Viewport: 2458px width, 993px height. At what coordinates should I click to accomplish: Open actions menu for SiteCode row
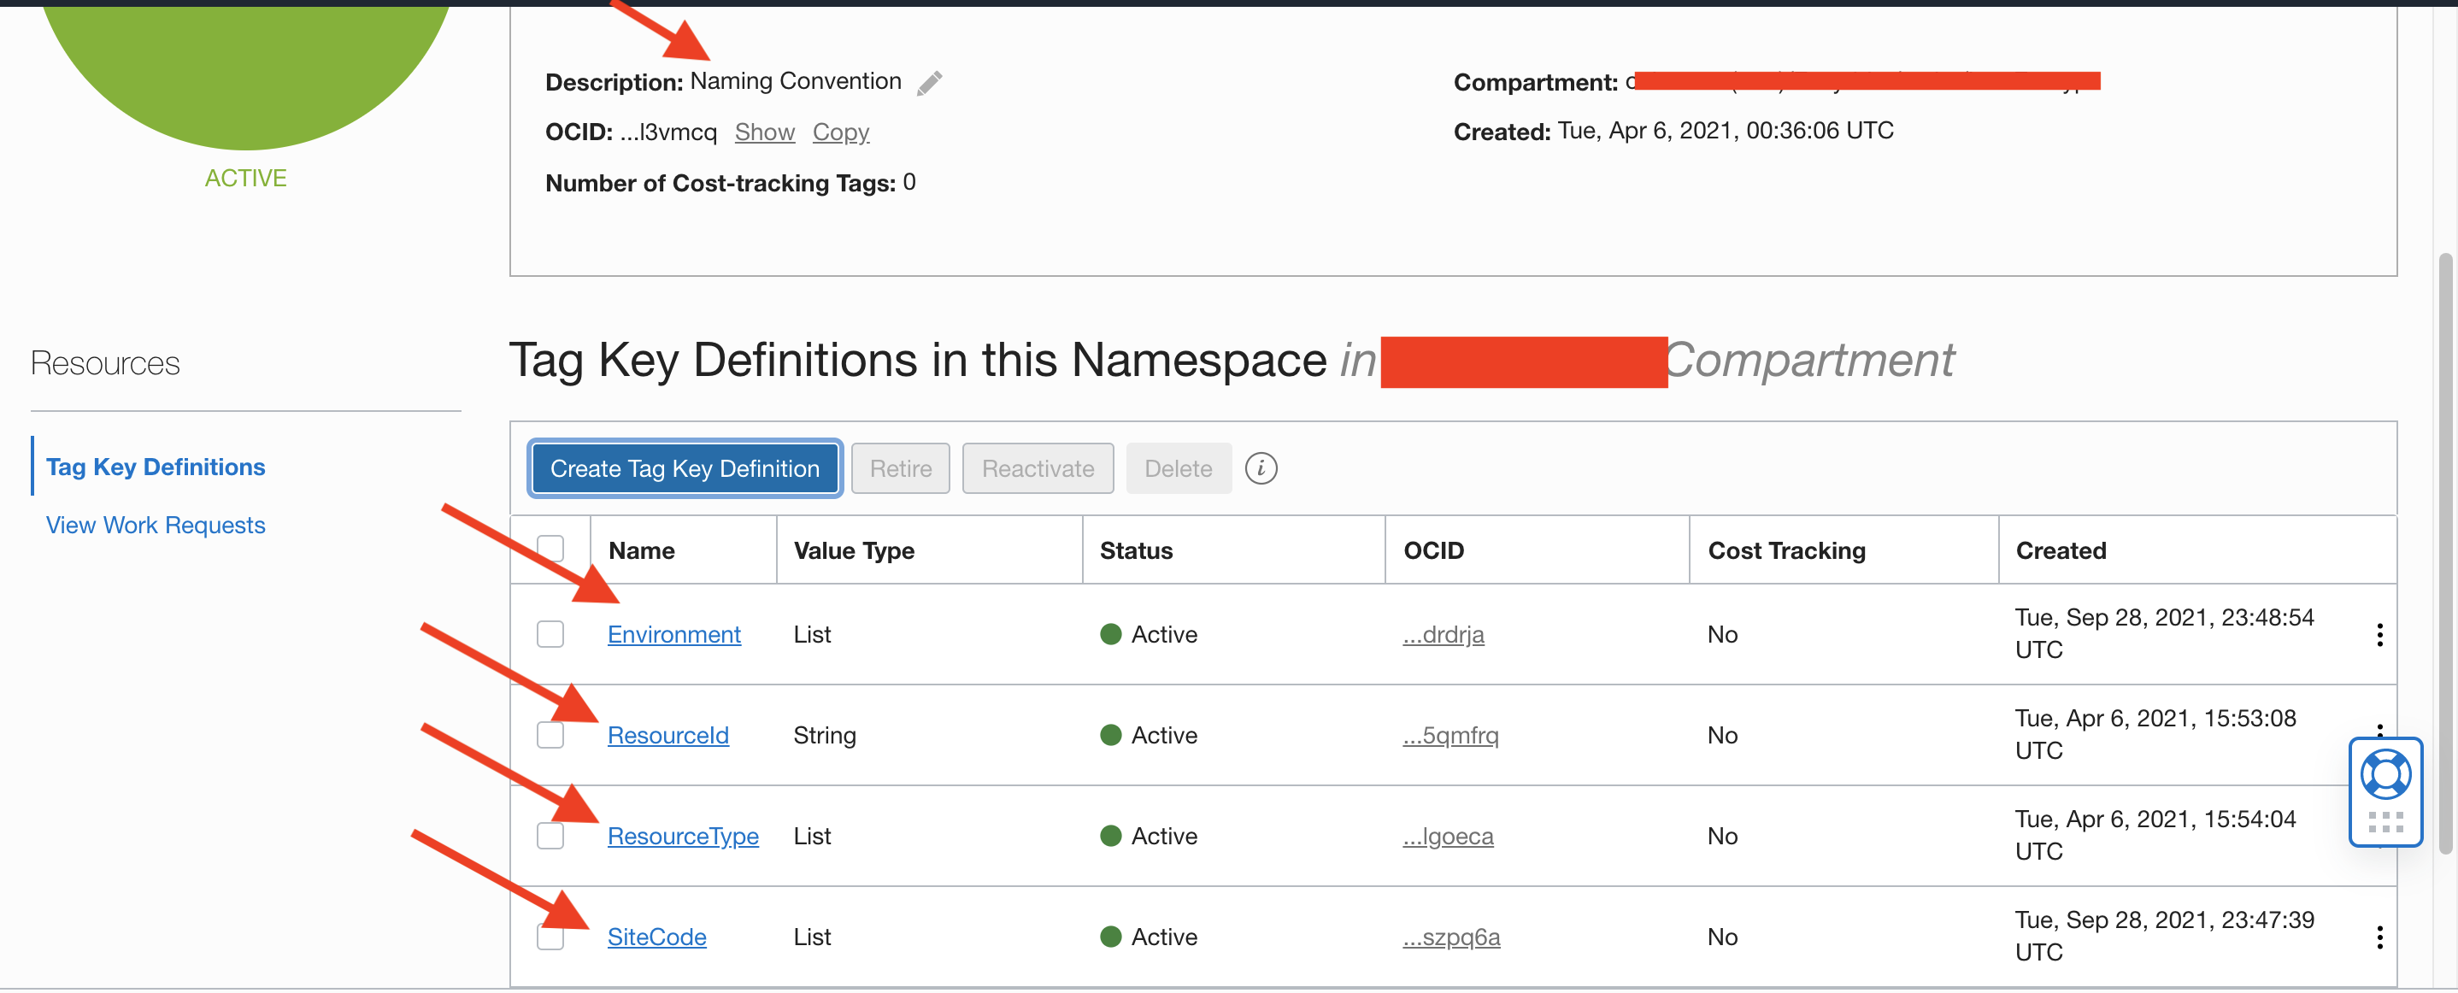click(2379, 937)
